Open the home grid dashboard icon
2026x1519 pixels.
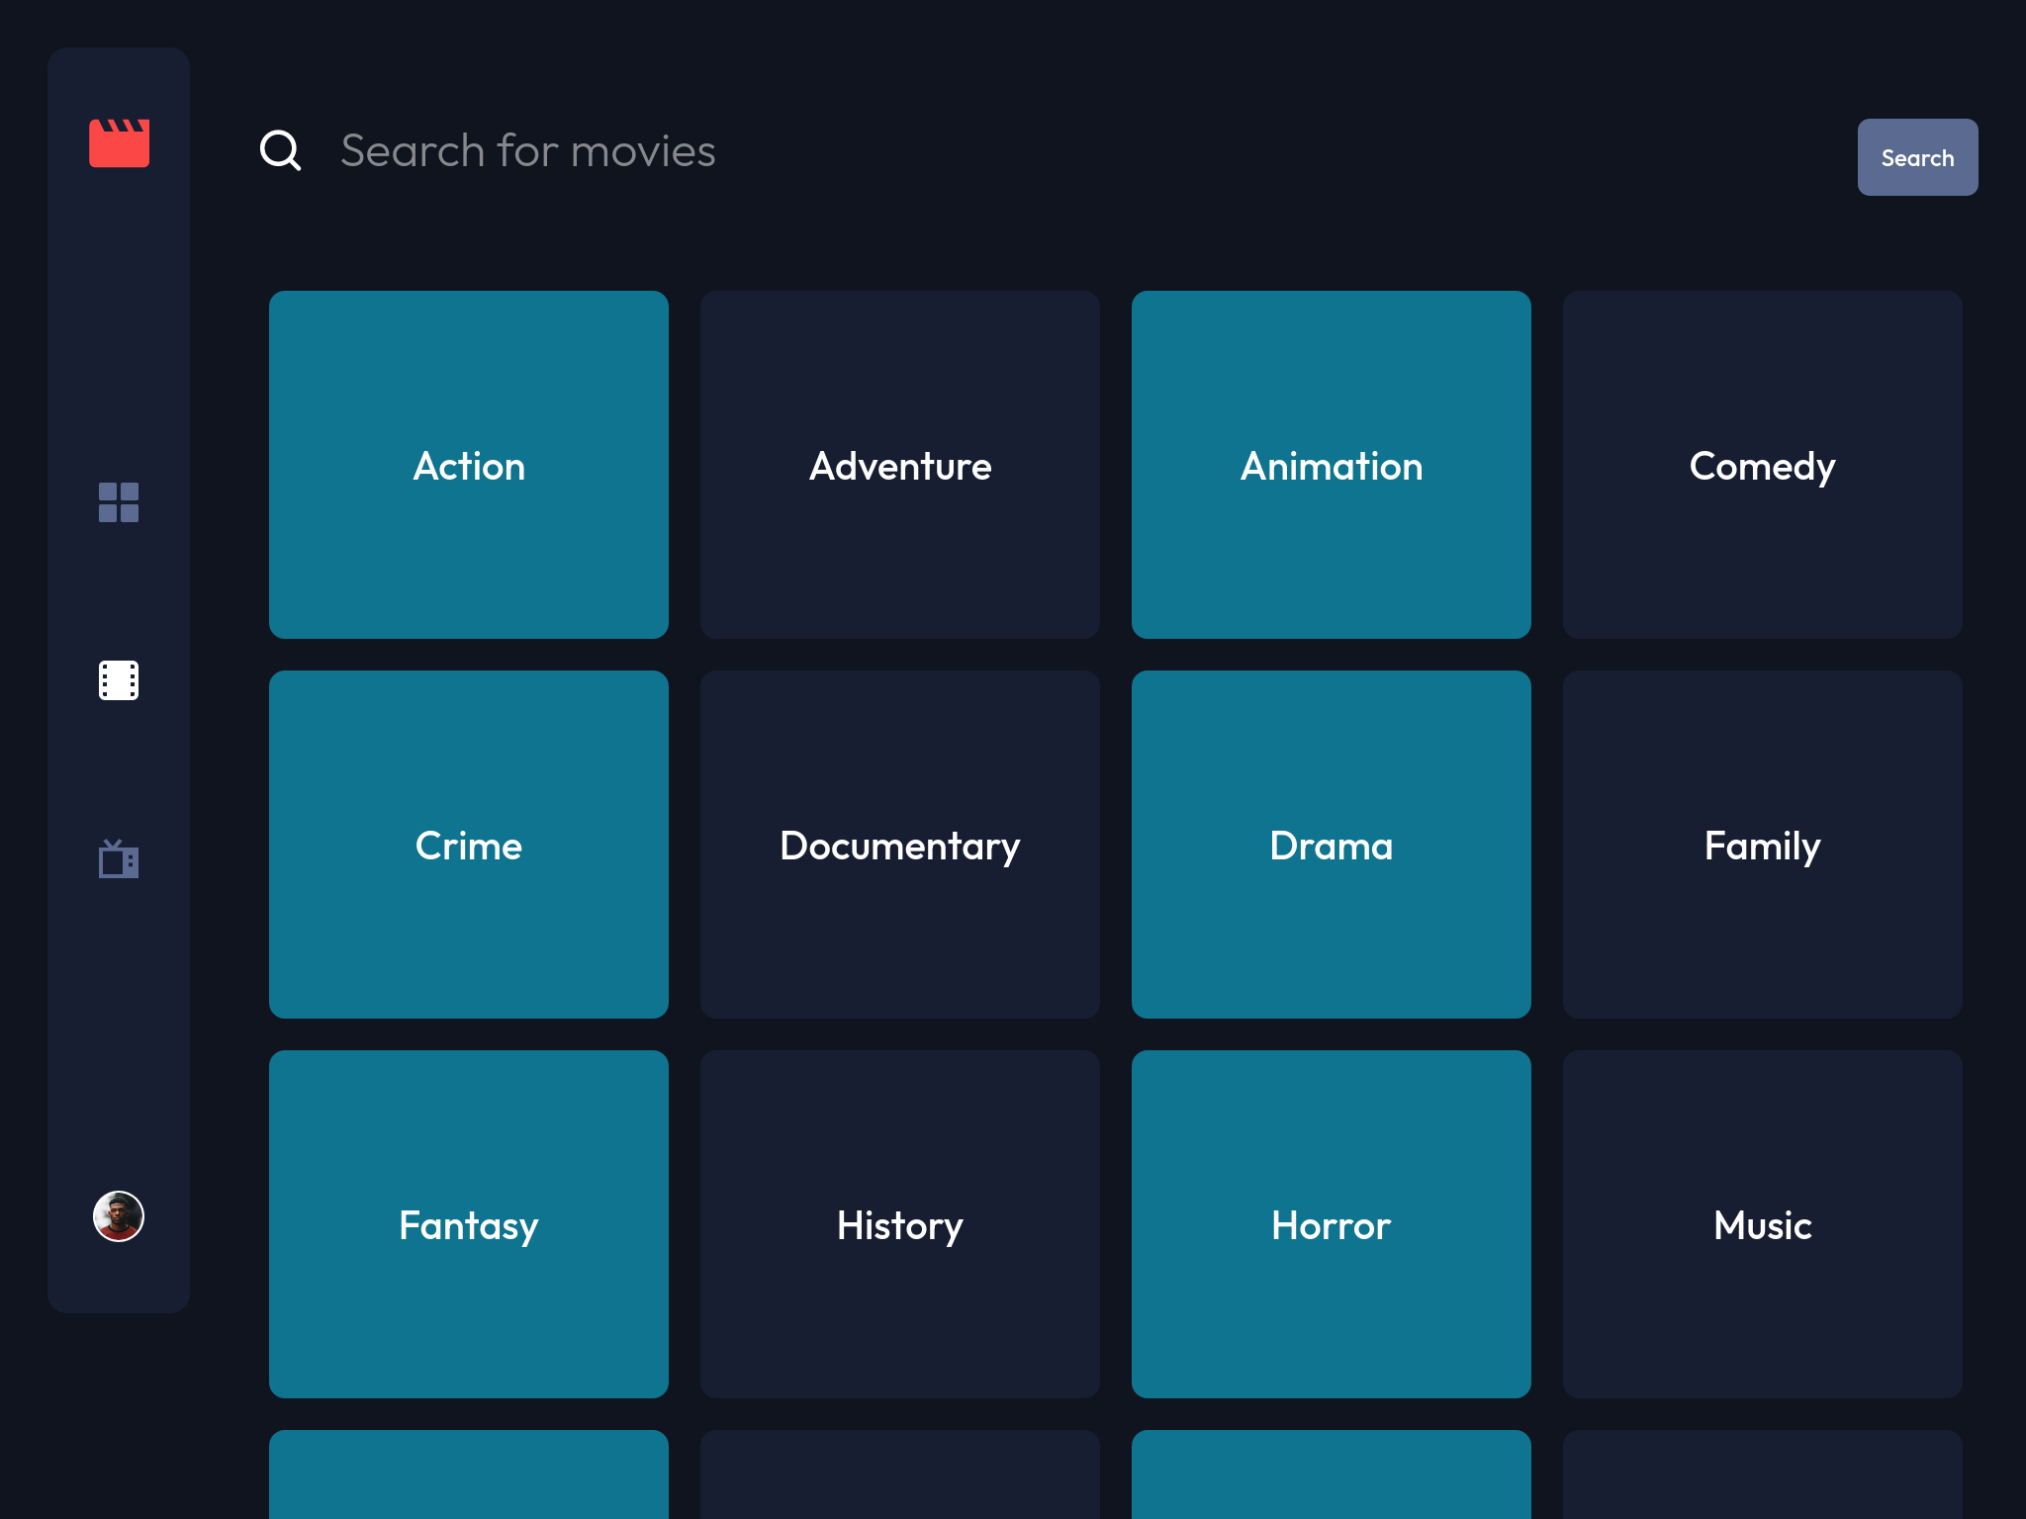119,502
